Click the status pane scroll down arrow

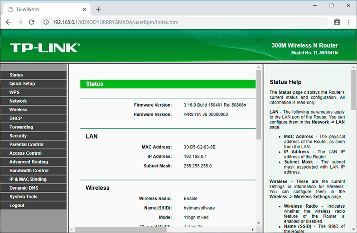coord(259,223)
